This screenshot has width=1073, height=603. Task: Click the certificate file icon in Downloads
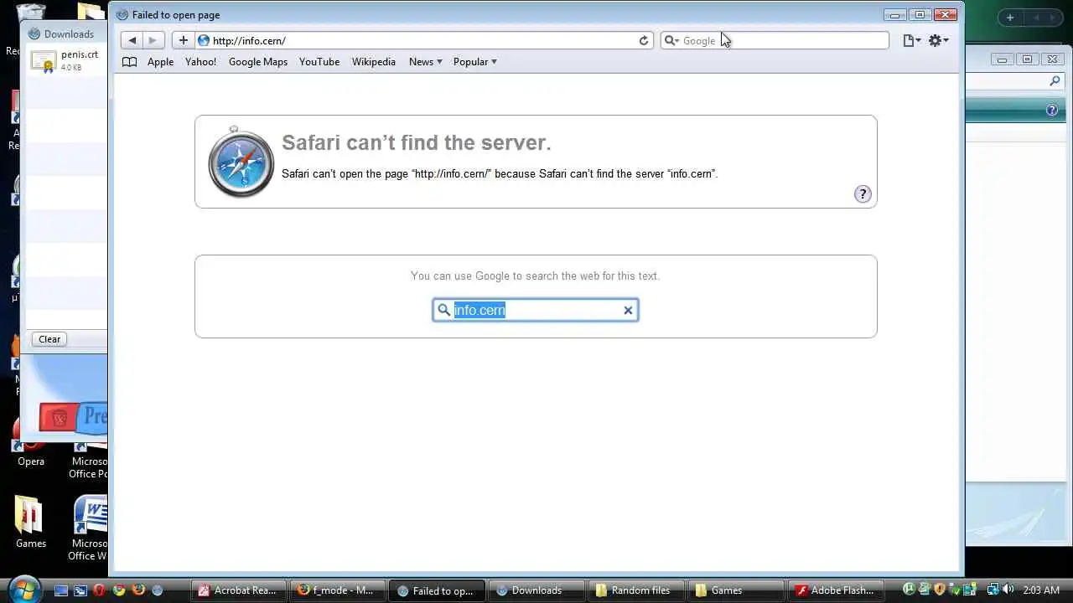43,61
